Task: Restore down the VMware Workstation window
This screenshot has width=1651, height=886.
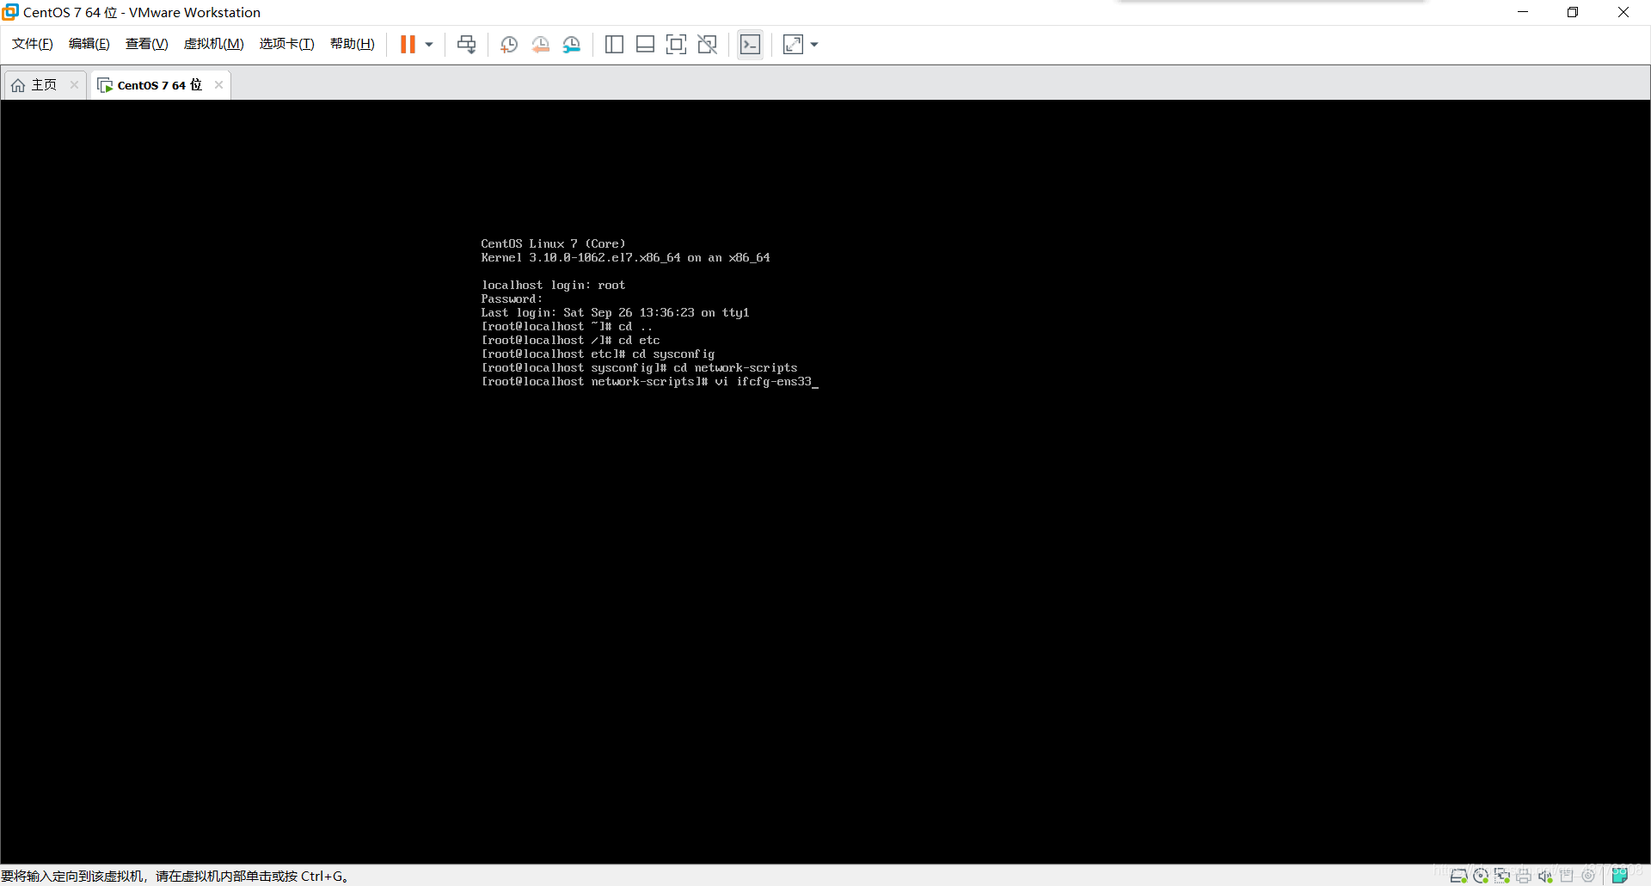Action: click(1573, 12)
